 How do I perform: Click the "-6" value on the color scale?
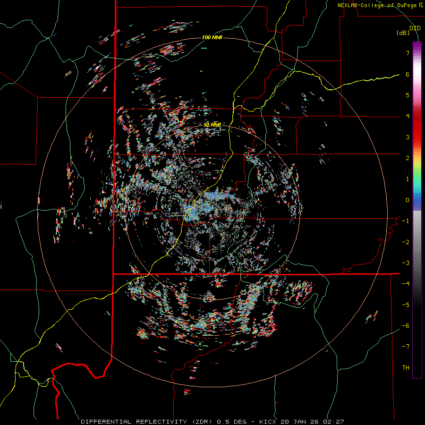tap(406, 326)
